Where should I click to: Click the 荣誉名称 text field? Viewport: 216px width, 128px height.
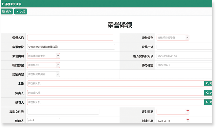tap(70, 38)
